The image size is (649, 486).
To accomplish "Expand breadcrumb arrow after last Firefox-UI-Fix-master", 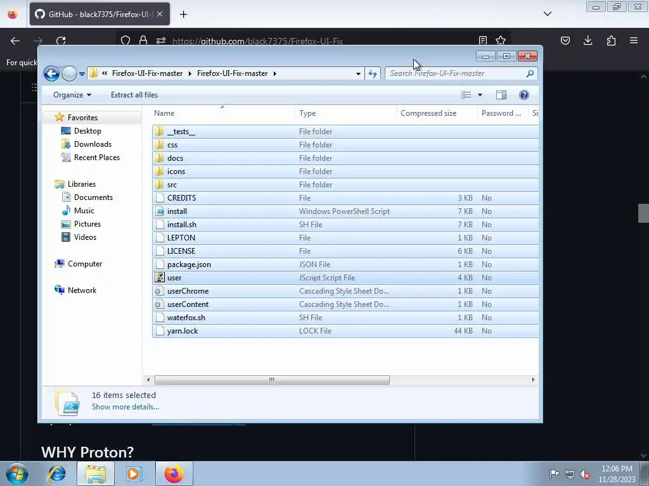I will (x=274, y=73).
